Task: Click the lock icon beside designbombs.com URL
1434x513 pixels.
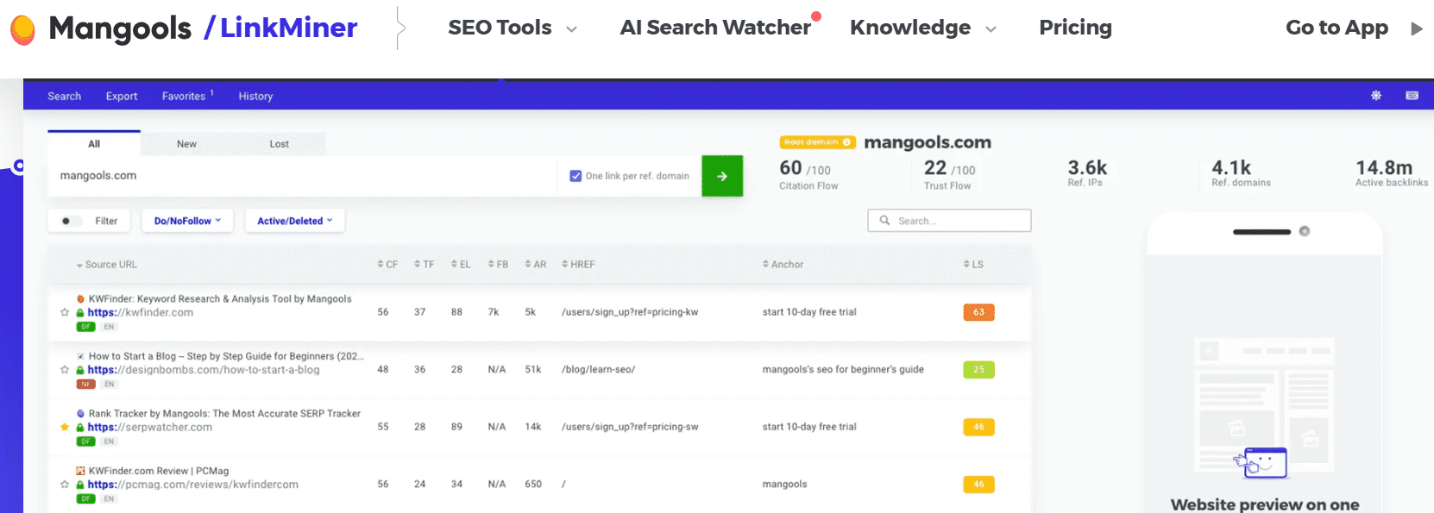Action: coord(80,370)
